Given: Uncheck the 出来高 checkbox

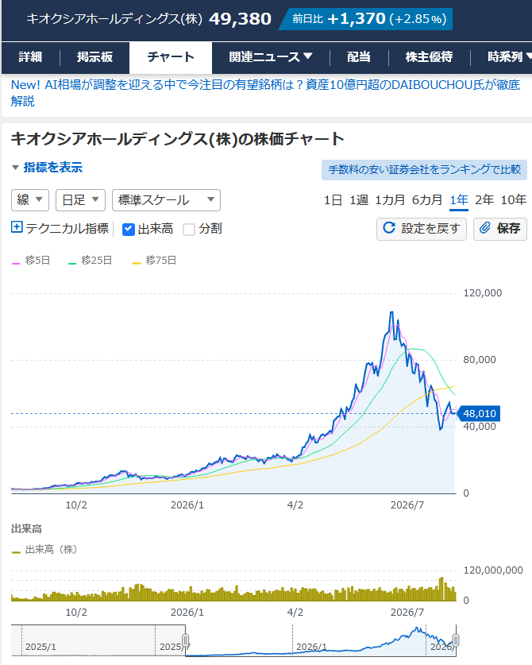Looking at the screenshot, I should tap(129, 230).
